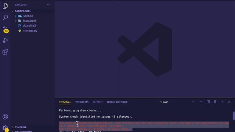The height and width of the screenshot is (132, 235).
Task: Click the terminal scrollbar thumb
Action: pos(234,116)
